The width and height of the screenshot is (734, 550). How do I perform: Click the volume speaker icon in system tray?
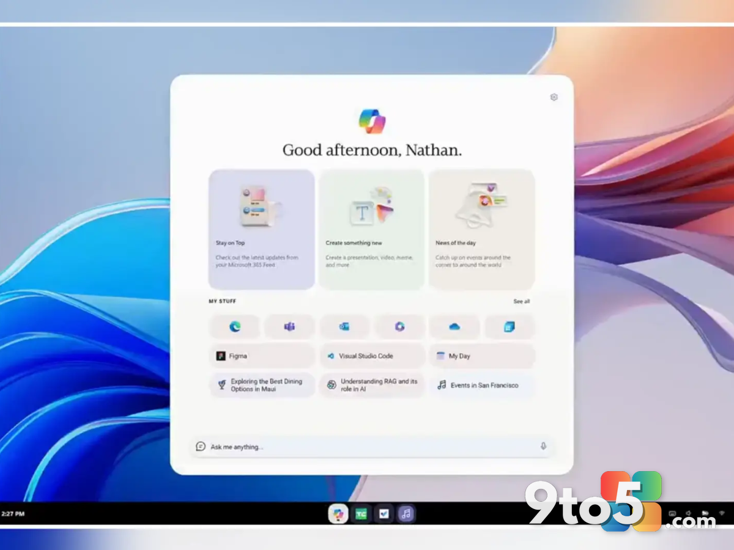(x=688, y=514)
